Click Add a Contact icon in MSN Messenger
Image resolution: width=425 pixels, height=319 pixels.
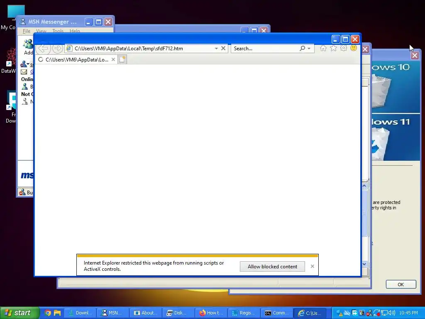click(x=28, y=44)
